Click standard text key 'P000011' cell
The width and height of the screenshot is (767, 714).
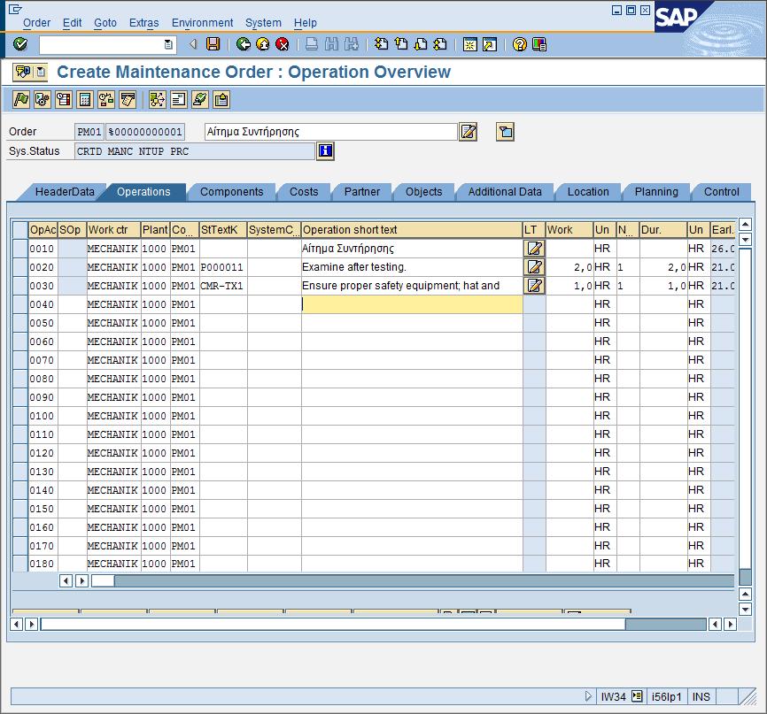click(x=223, y=267)
